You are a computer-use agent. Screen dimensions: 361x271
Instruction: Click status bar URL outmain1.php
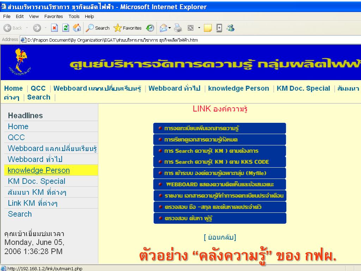(45, 269)
